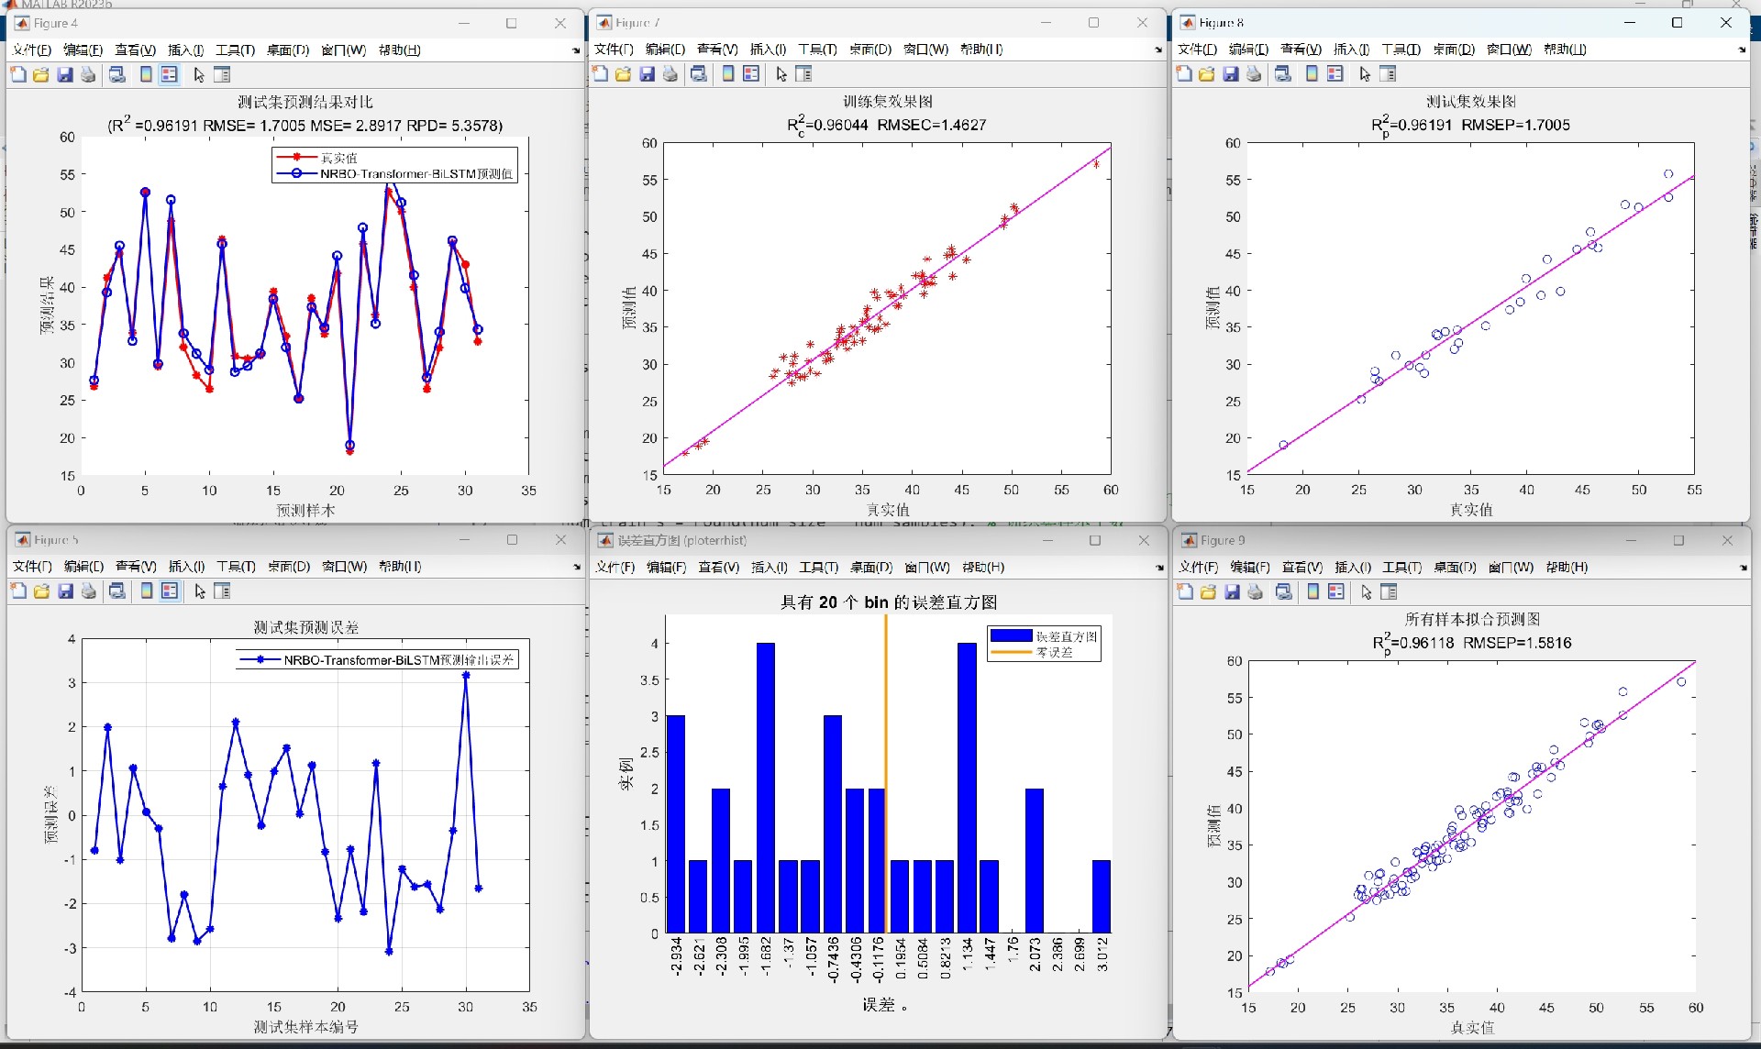This screenshot has height=1049, width=1761.
Task: Open 工具(T) menu in Figure 5
Action: tap(236, 567)
